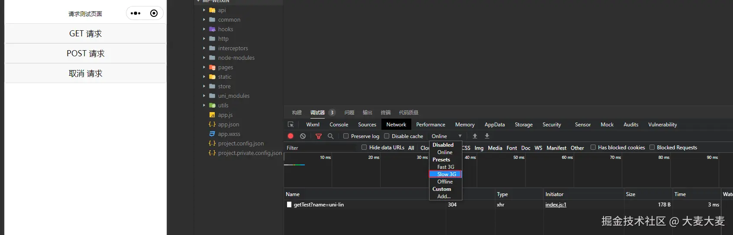Open the 调试器 panel tab
Viewport: 733px width, 235px height.
click(x=317, y=113)
